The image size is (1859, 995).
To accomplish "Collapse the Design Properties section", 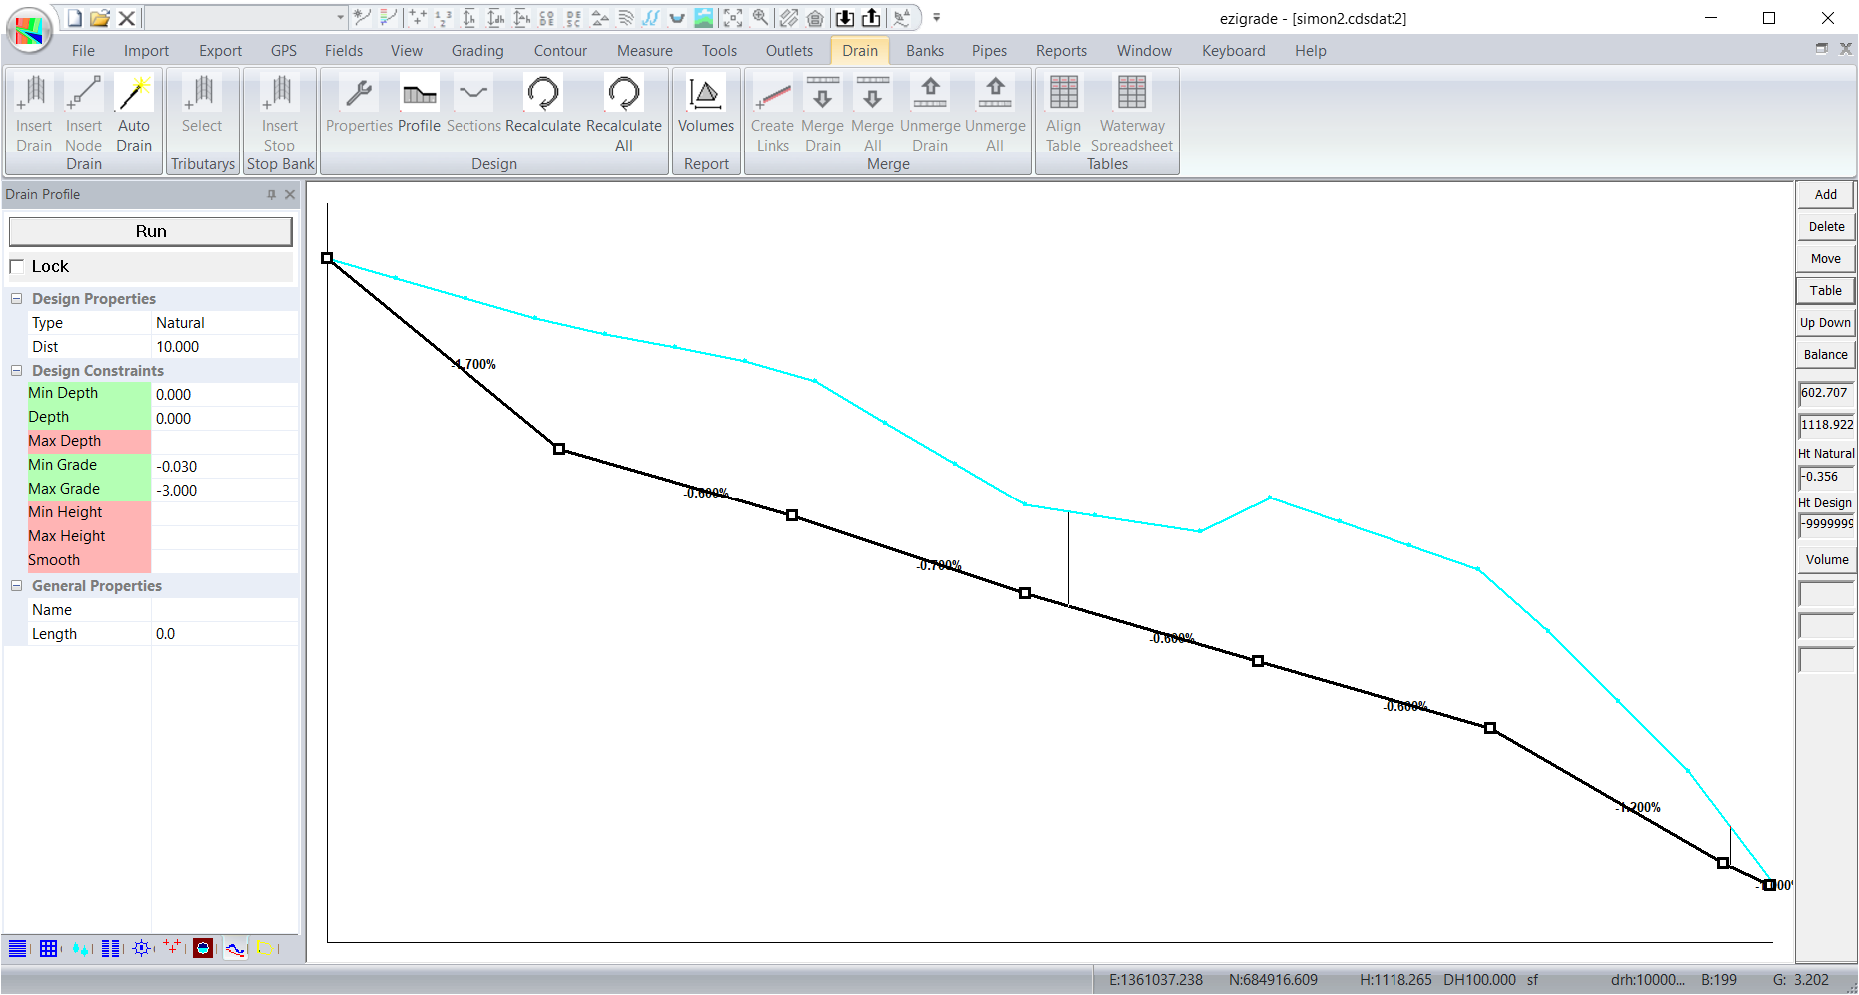I will pyautogui.click(x=17, y=299).
